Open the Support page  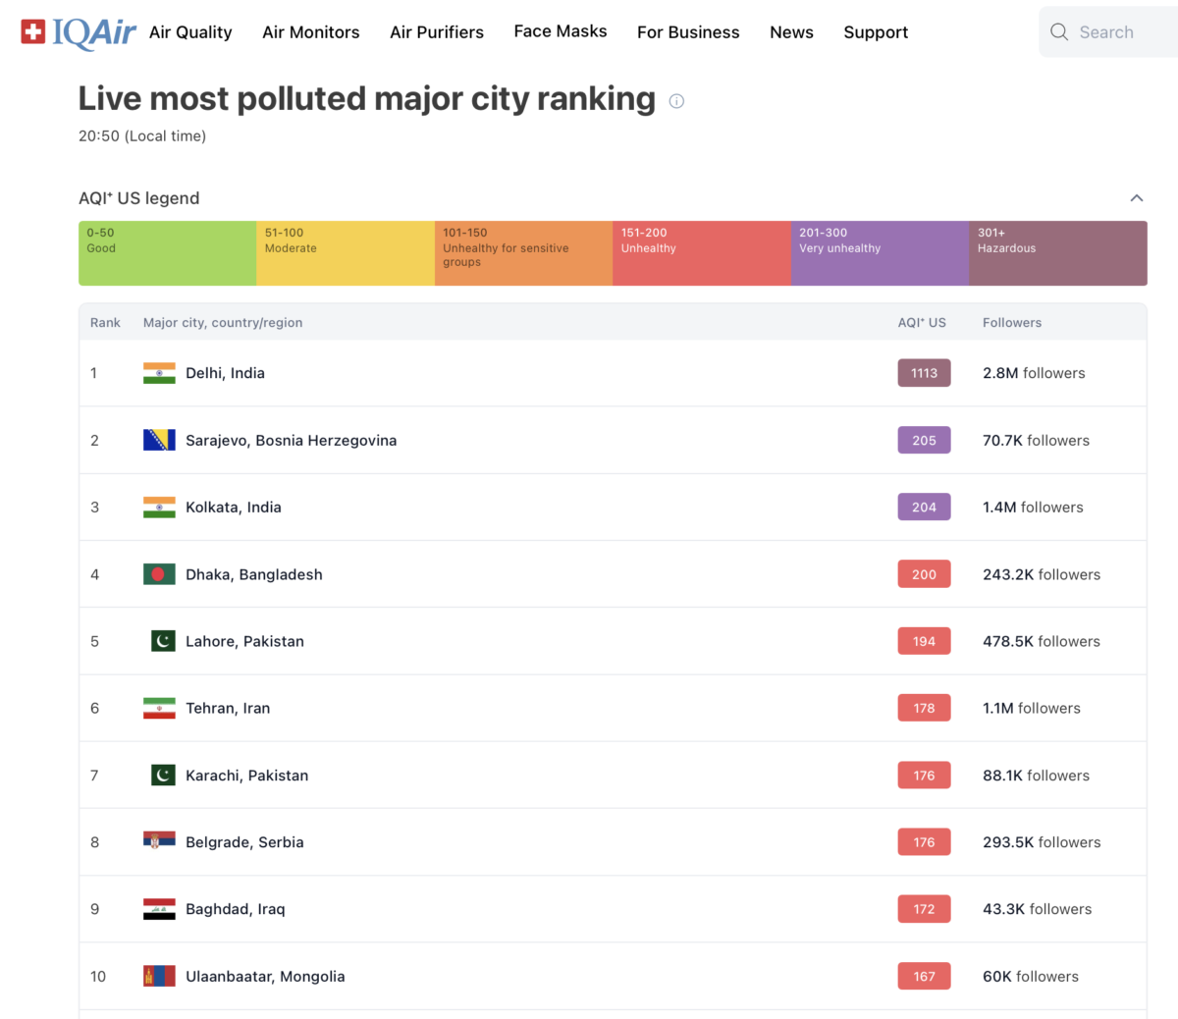pyautogui.click(x=876, y=32)
